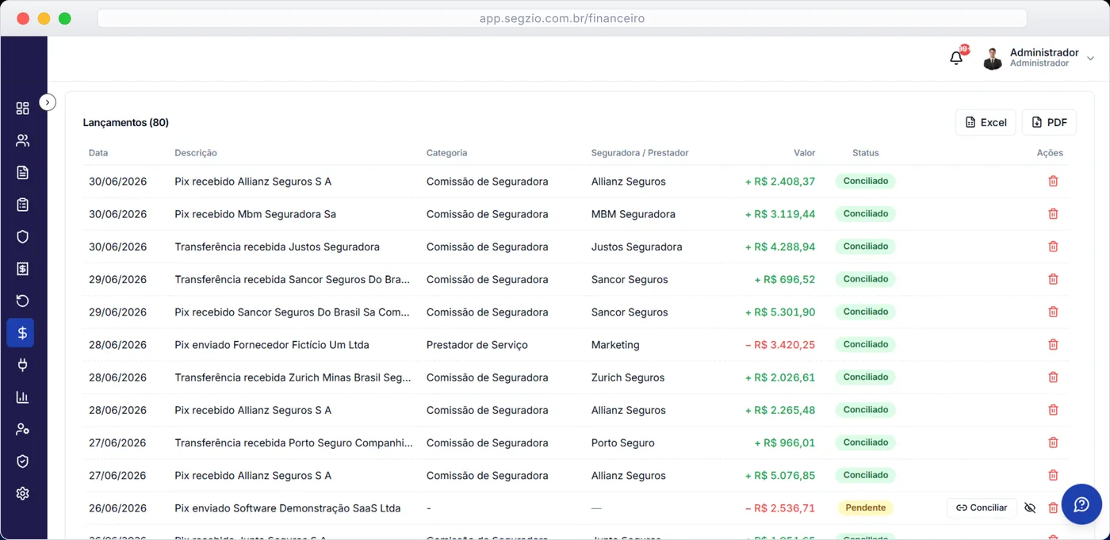Screen dimensions: 1110x540
Task: Delete the Sancor R$ 696,52 entry
Action: tap(1053, 279)
